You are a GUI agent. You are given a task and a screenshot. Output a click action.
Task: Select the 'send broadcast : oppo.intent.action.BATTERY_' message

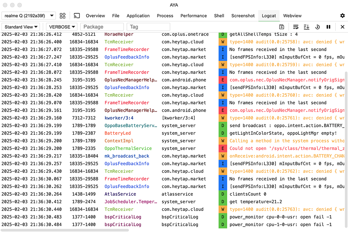pos(287,125)
